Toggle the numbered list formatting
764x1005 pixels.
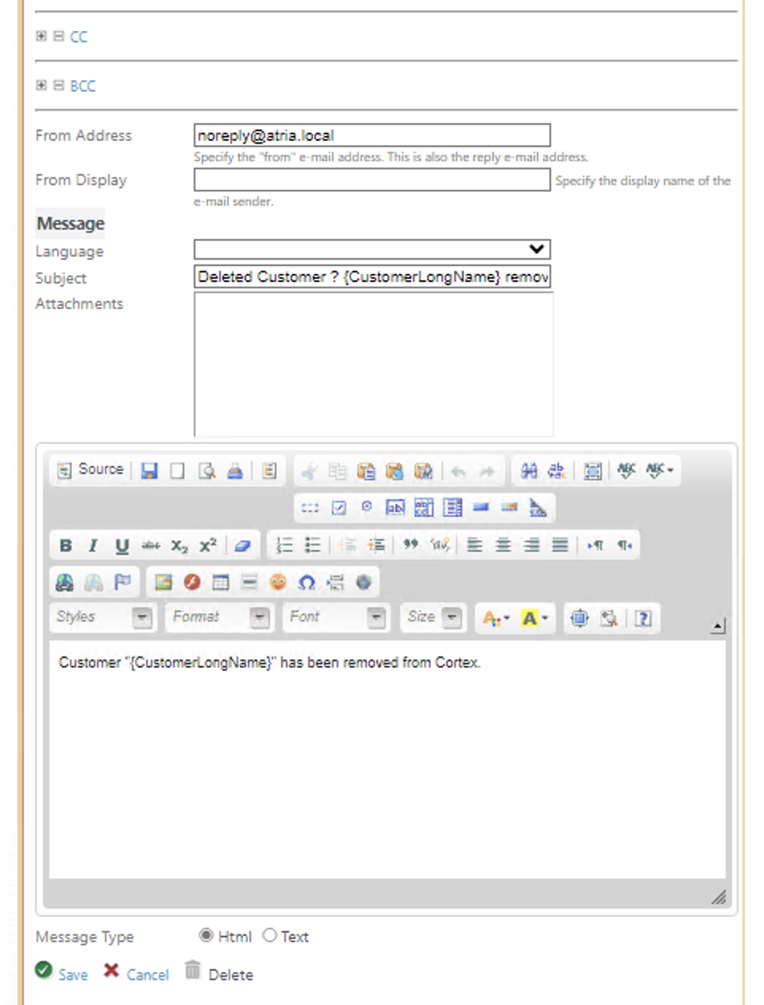click(284, 545)
